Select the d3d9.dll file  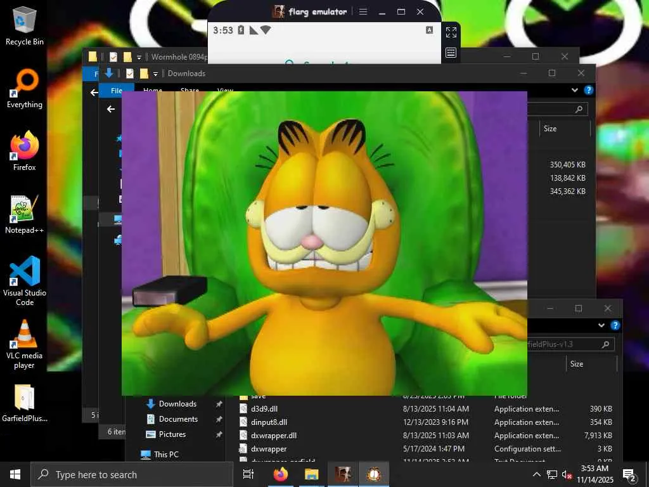pos(427,409)
